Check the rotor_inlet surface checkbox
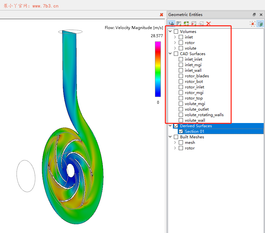Image resolution: width=265 pixels, height=233 pixels. 181,87
